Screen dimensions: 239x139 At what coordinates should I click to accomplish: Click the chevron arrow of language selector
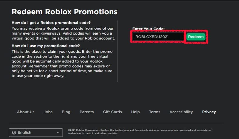coord(58,132)
